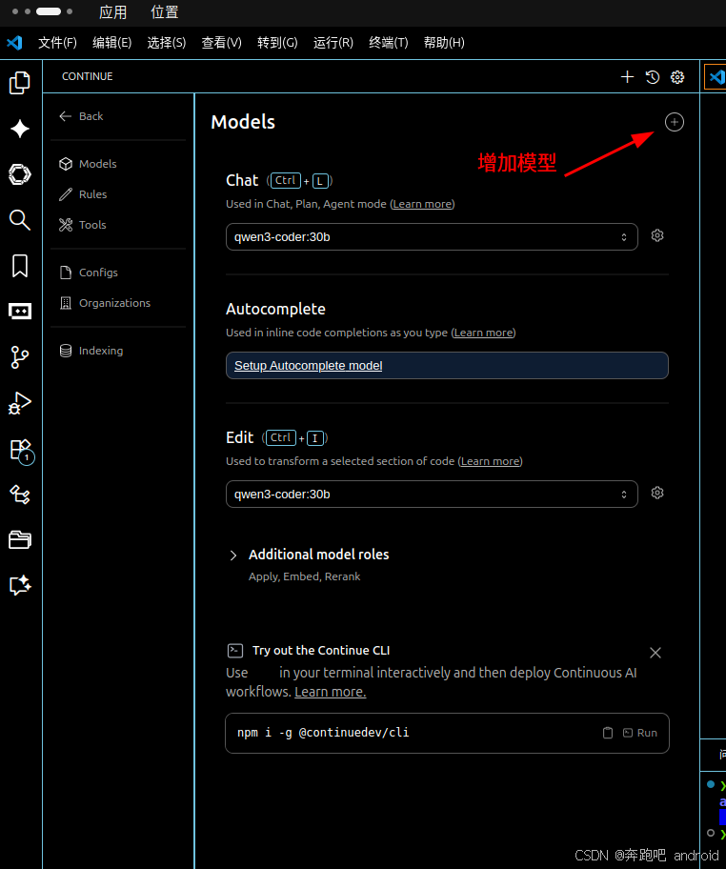The width and height of the screenshot is (726, 869).
Task: Open the 帮助(H) menu
Action: coord(444,43)
